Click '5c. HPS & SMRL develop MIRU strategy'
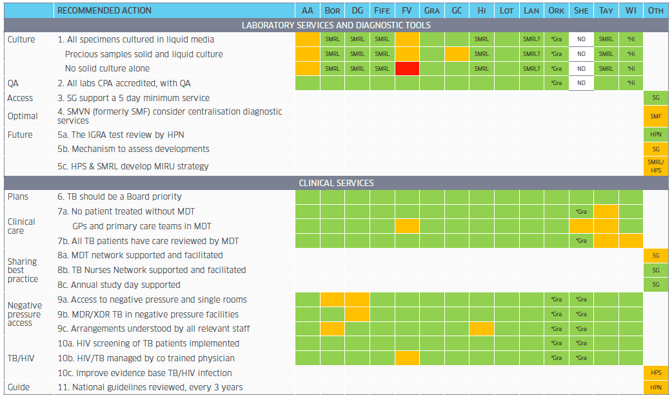Image resolution: width=672 pixels, height=398 pixels. click(133, 166)
